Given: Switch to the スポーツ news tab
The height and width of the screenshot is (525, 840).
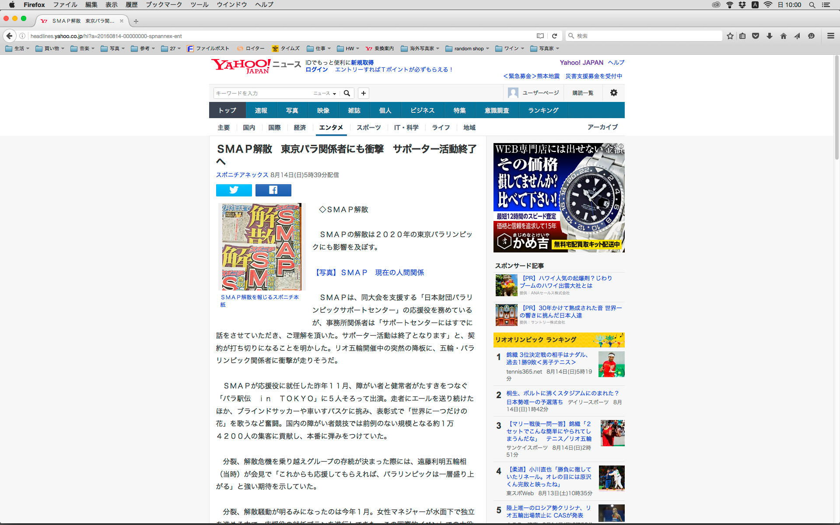Looking at the screenshot, I should pos(368,127).
